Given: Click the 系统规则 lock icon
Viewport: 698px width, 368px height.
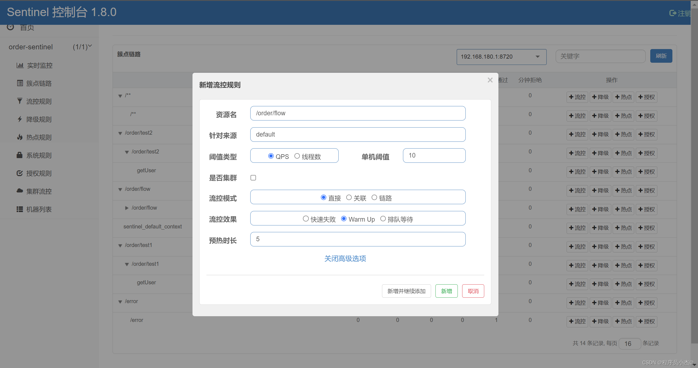Looking at the screenshot, I should tap(20, 155).
